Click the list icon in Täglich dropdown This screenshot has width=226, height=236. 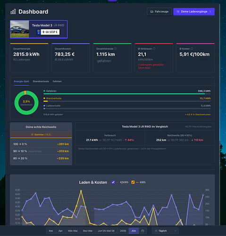pyautogui.click(x=156, y=231)
